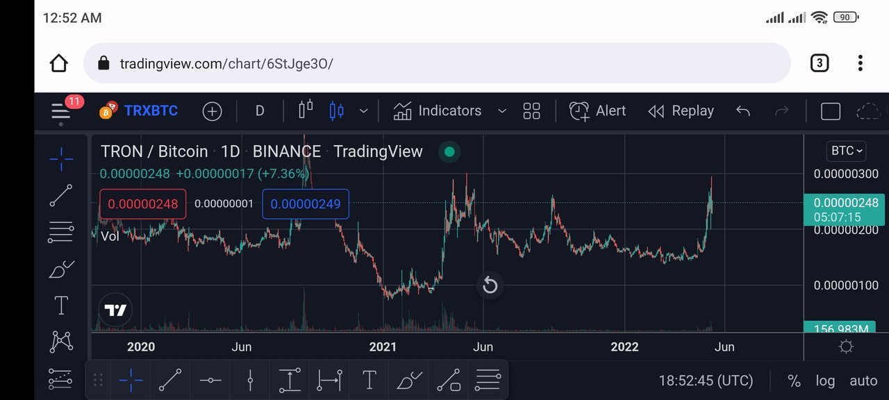889x400 pixels.
Task: Add a symbol to compare with plus icon
Action: coord(212,111)
